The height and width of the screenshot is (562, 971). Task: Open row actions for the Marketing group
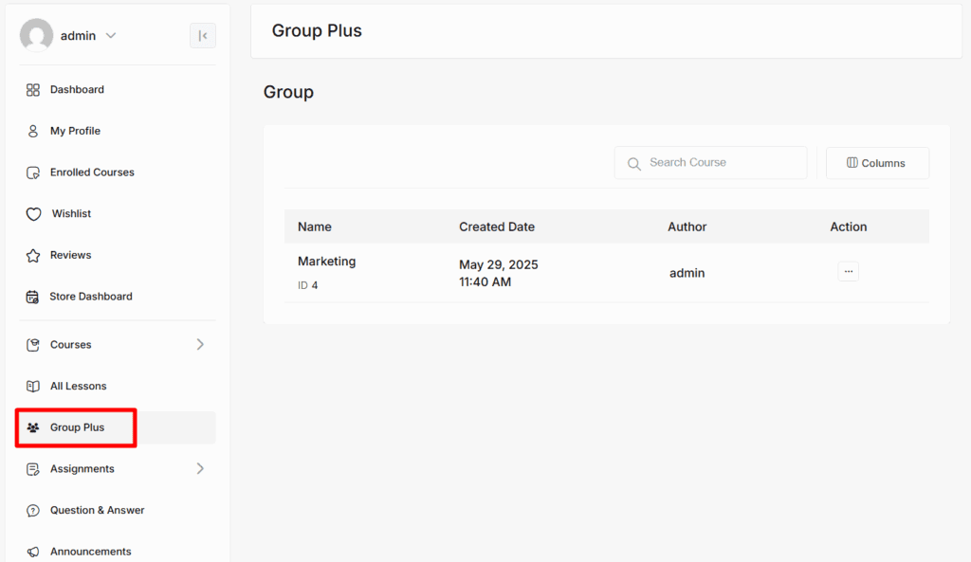tap(848, 271)
